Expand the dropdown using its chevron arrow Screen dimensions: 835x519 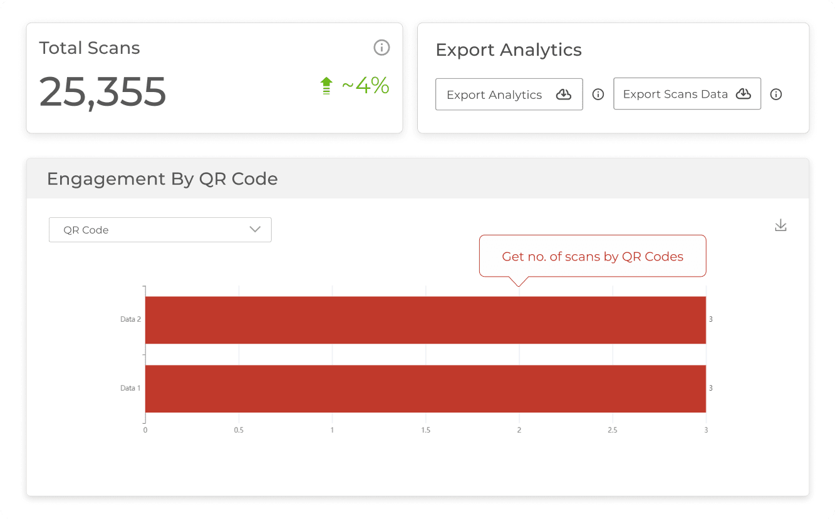coord(255,230)
